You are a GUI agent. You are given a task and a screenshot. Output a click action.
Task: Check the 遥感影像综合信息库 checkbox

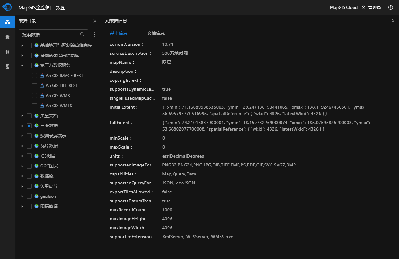tap(29, 55)
